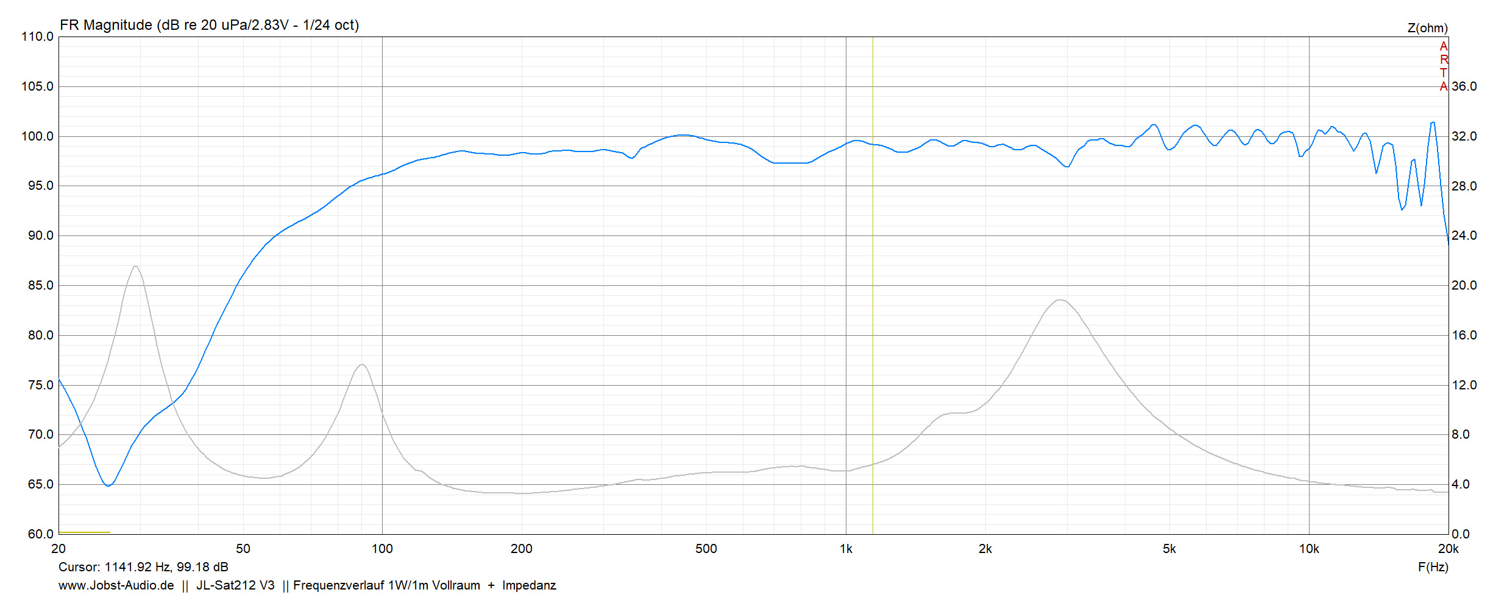Click the Cursor frequency readout text
The image size is (1507, 595).
143,567
